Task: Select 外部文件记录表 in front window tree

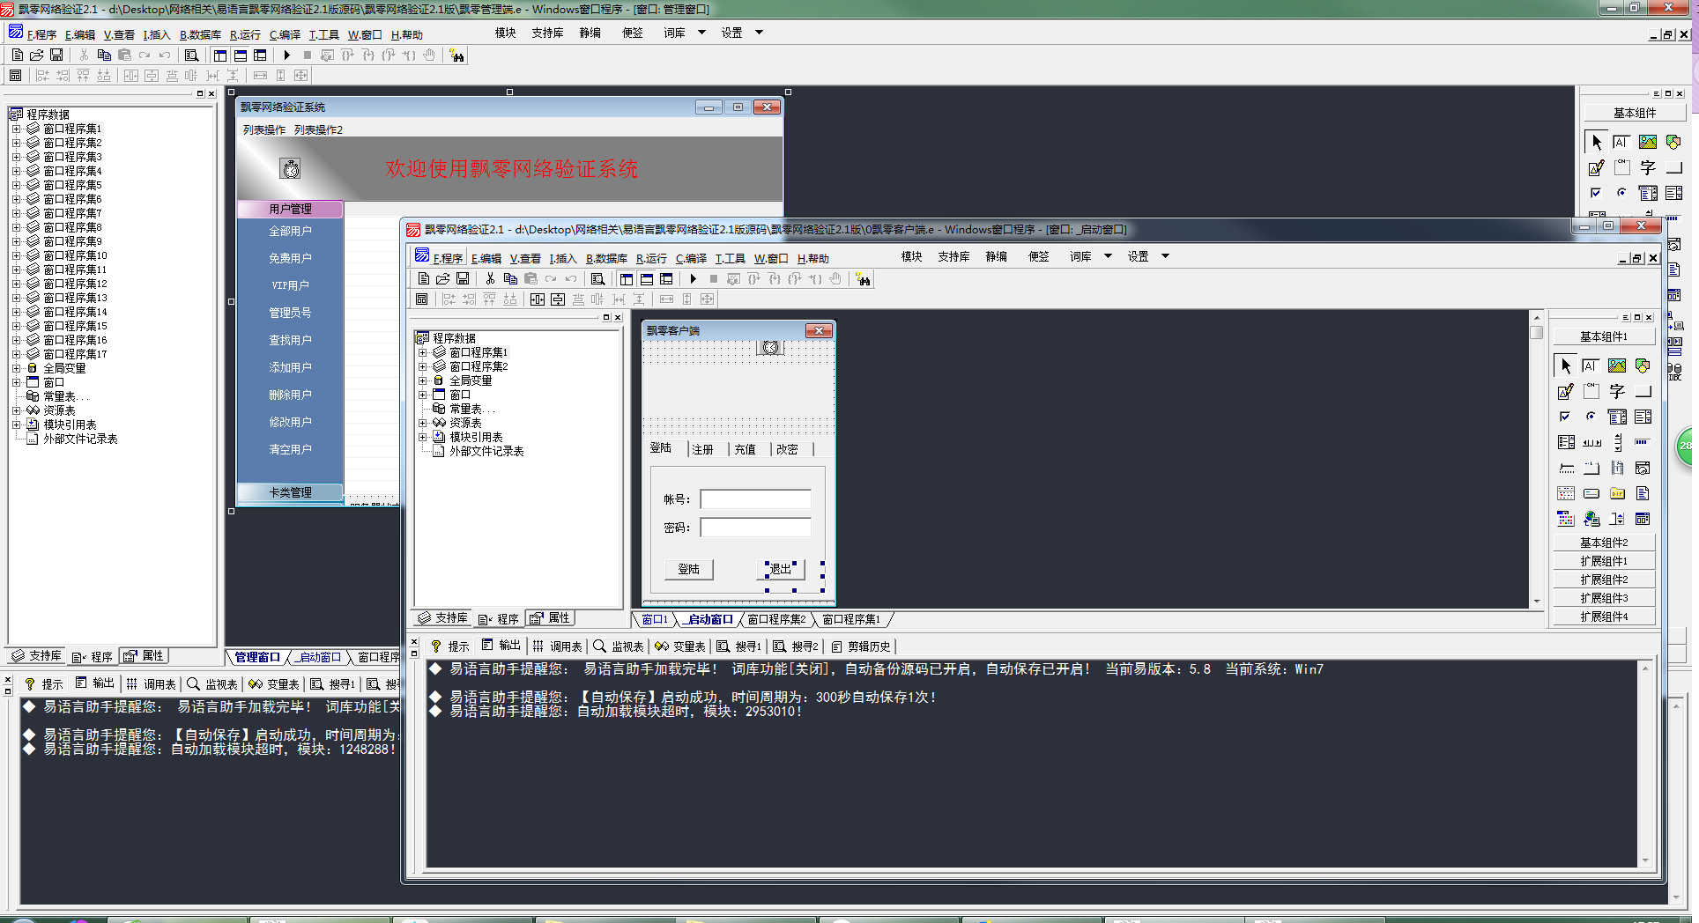Action: 486,451
